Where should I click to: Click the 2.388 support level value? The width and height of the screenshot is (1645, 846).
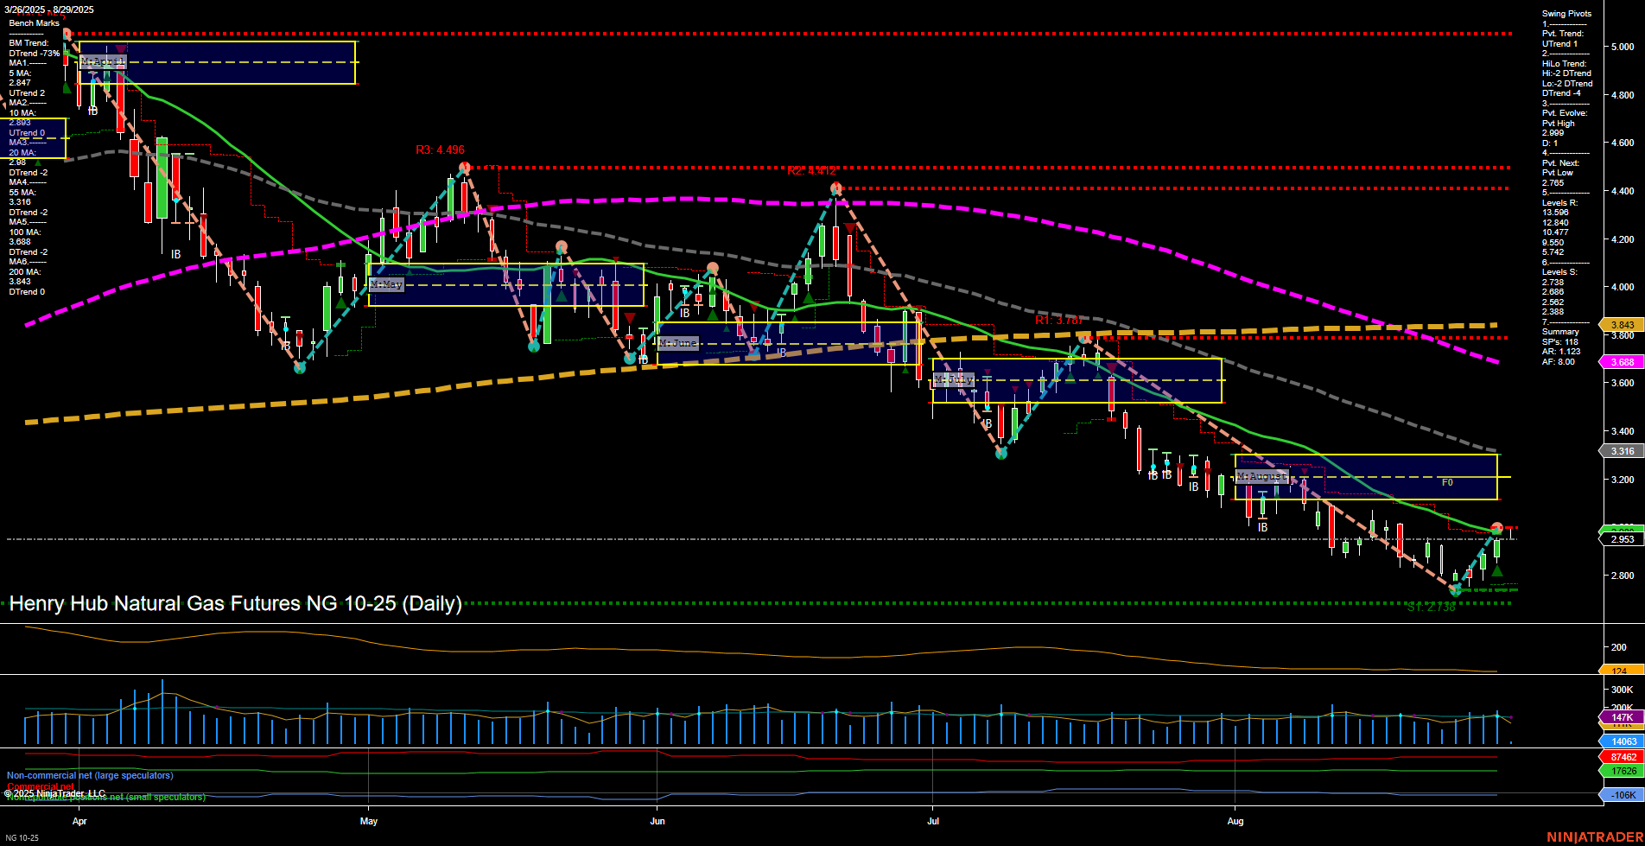(x=1553, y=312)
